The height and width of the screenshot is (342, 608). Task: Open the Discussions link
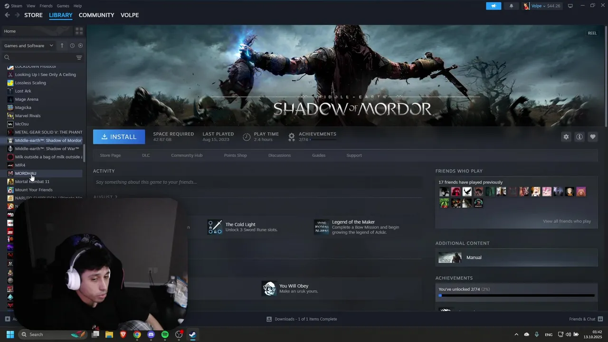point(279,155)
